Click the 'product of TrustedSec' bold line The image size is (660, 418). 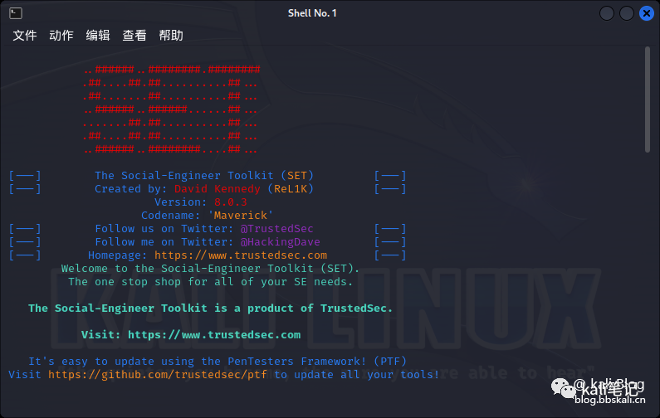coord(211,309)
